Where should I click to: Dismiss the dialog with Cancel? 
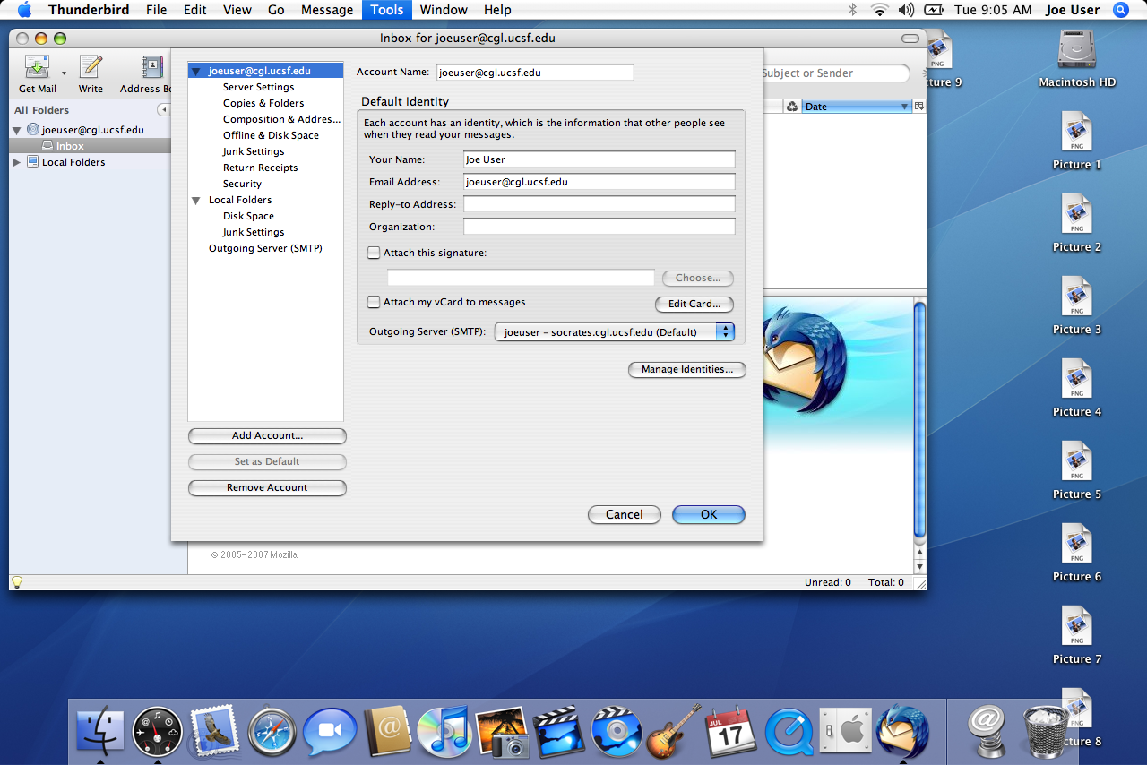tap(625, 515)
